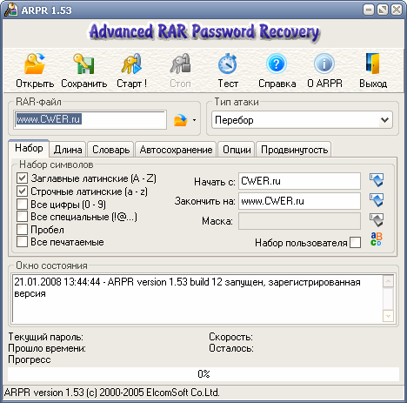Click the status log text entry
The height and width of the screenshot is (403, 407).
187,287
